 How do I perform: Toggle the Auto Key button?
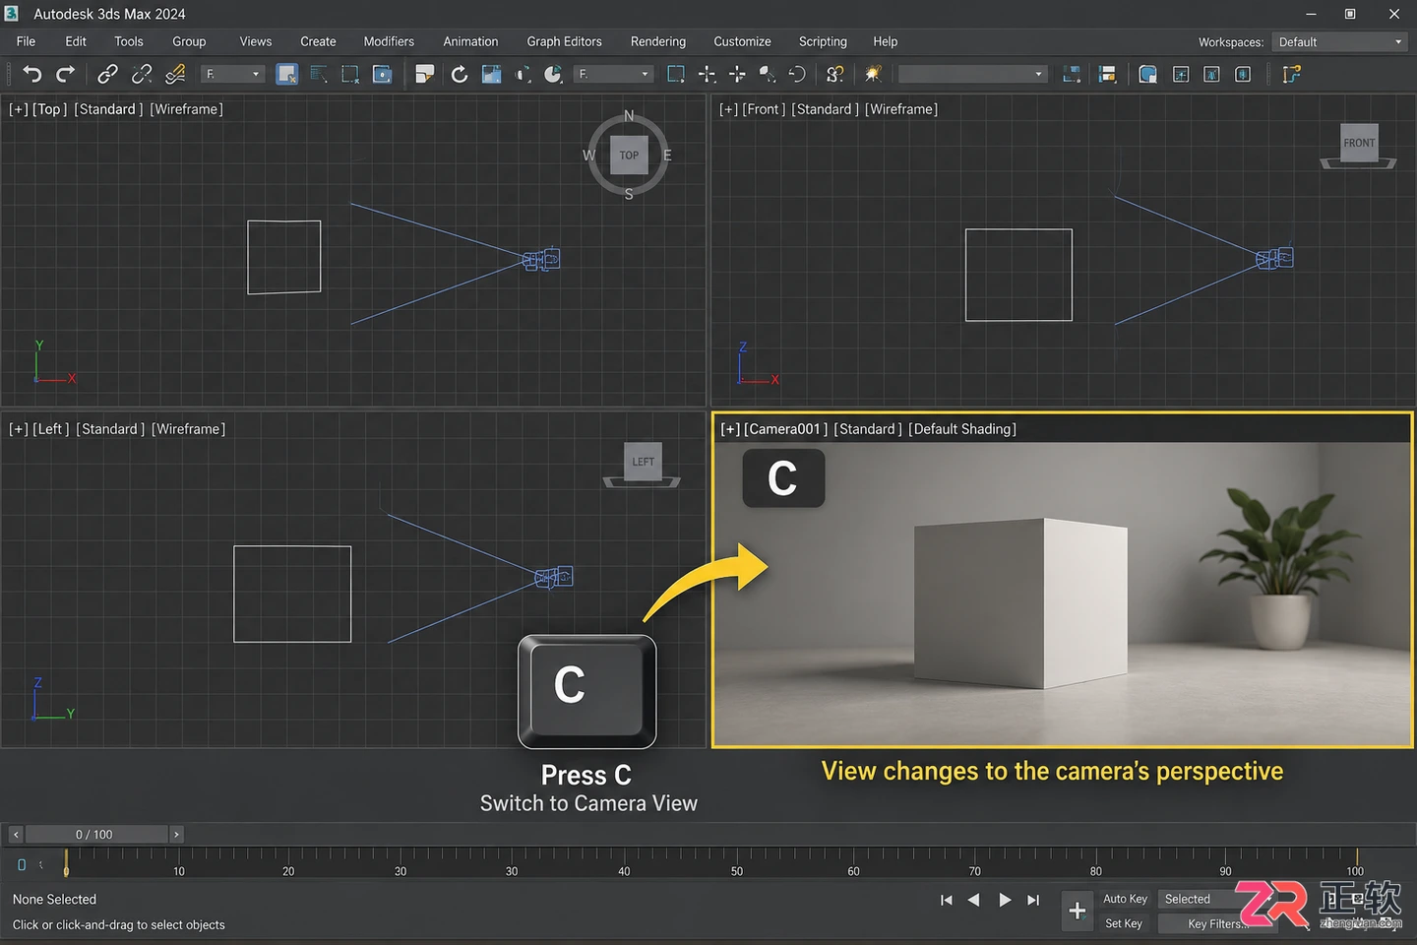1125,899
